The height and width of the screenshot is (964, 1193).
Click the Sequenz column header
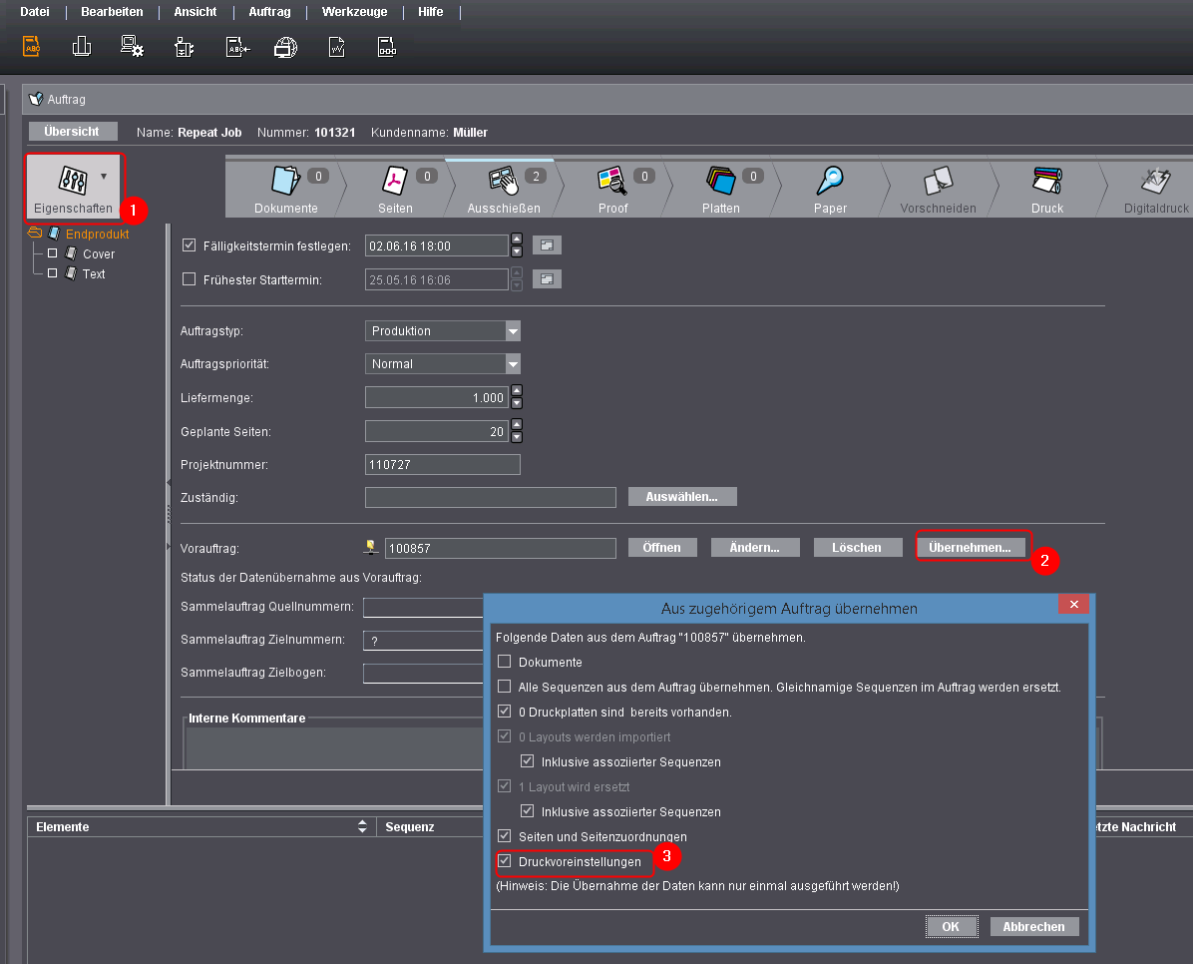click(430, 827)
